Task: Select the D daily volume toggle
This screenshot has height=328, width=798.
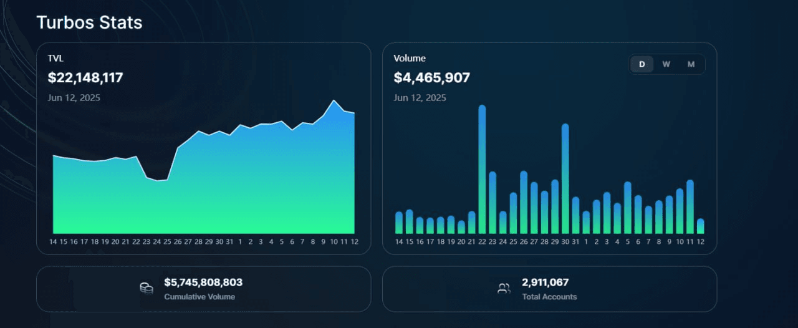Action: (x=642, y=64)
